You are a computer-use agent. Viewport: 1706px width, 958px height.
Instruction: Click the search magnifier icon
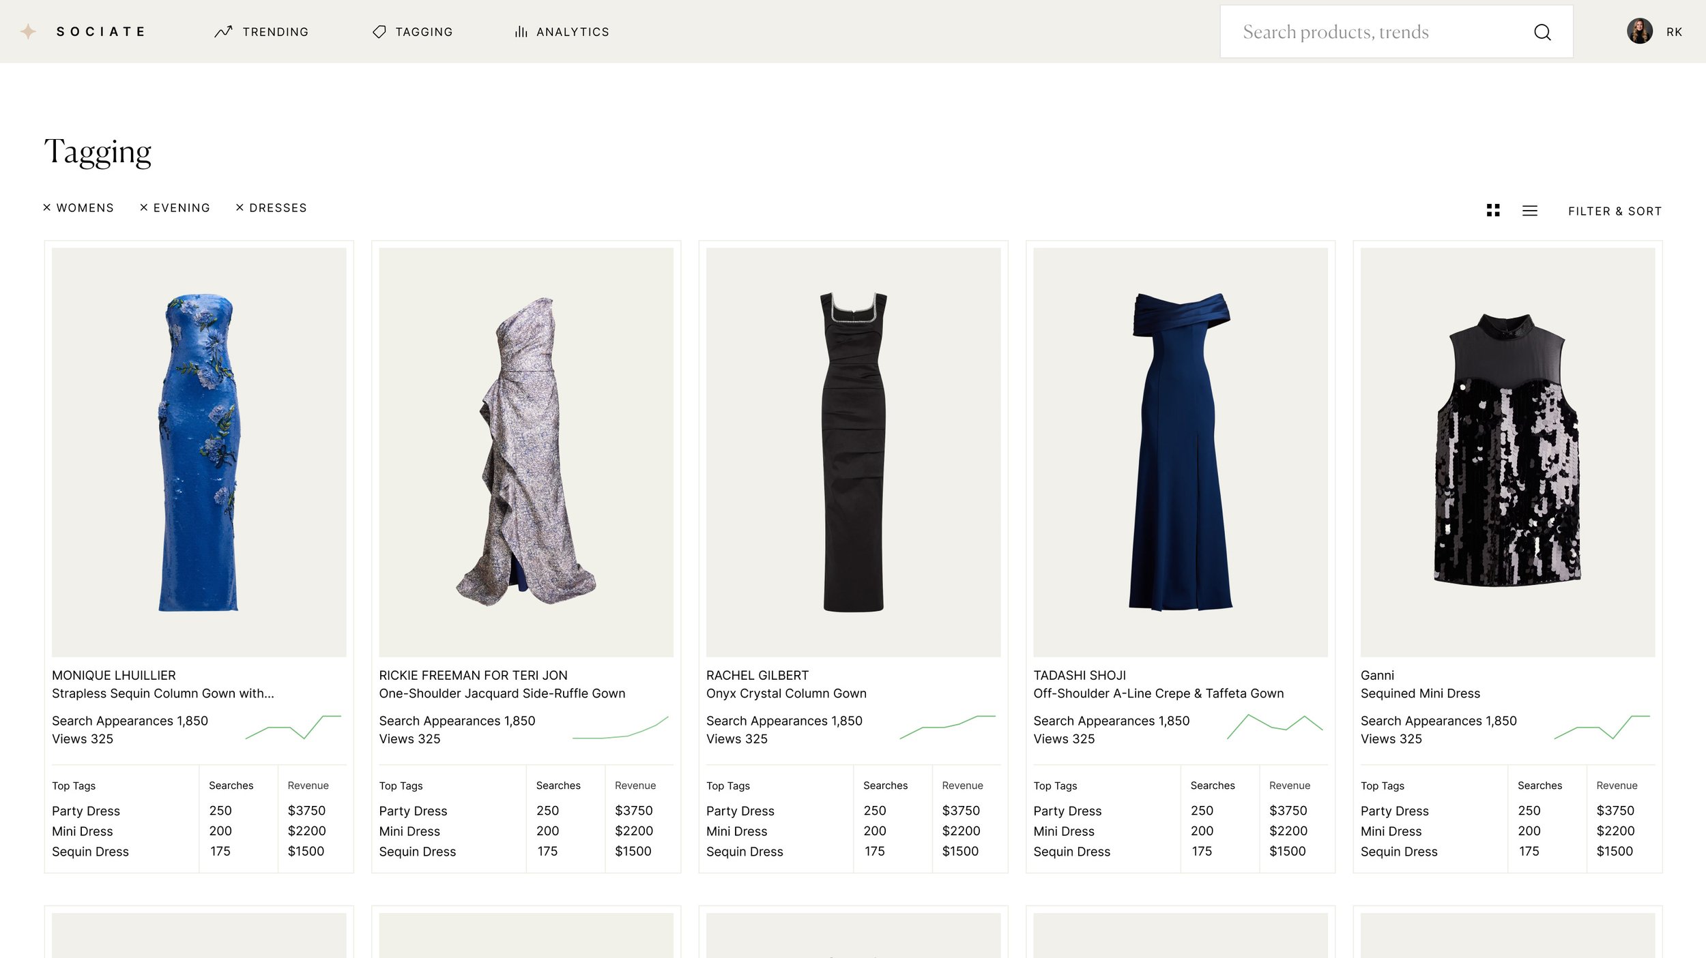(1542, 32)
